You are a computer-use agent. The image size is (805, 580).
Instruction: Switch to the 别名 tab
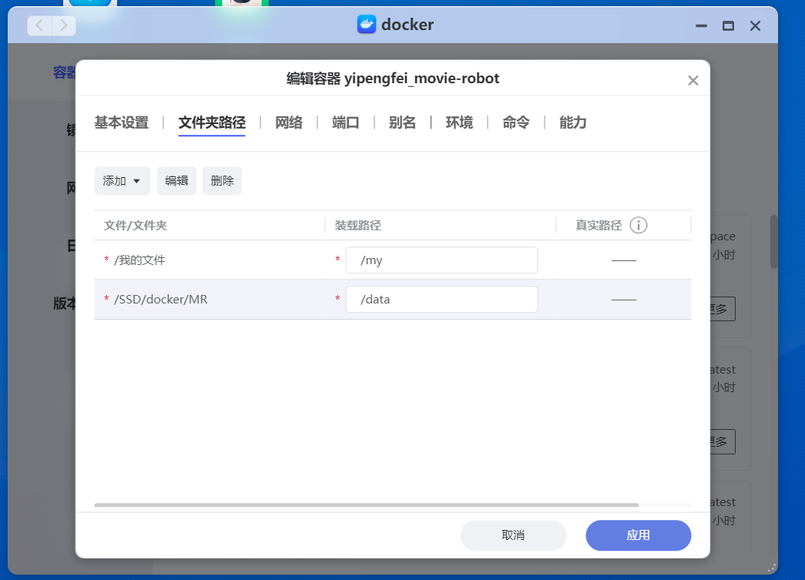(402, 122)
